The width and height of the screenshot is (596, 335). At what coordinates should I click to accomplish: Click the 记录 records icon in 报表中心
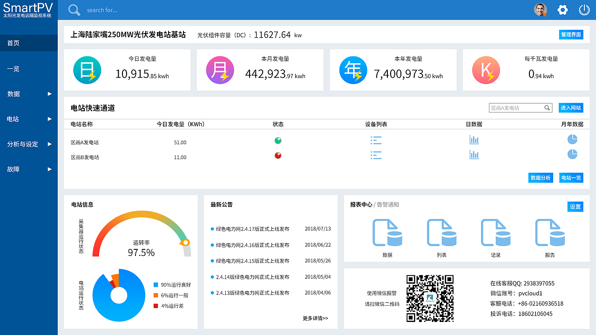point(495,233)
